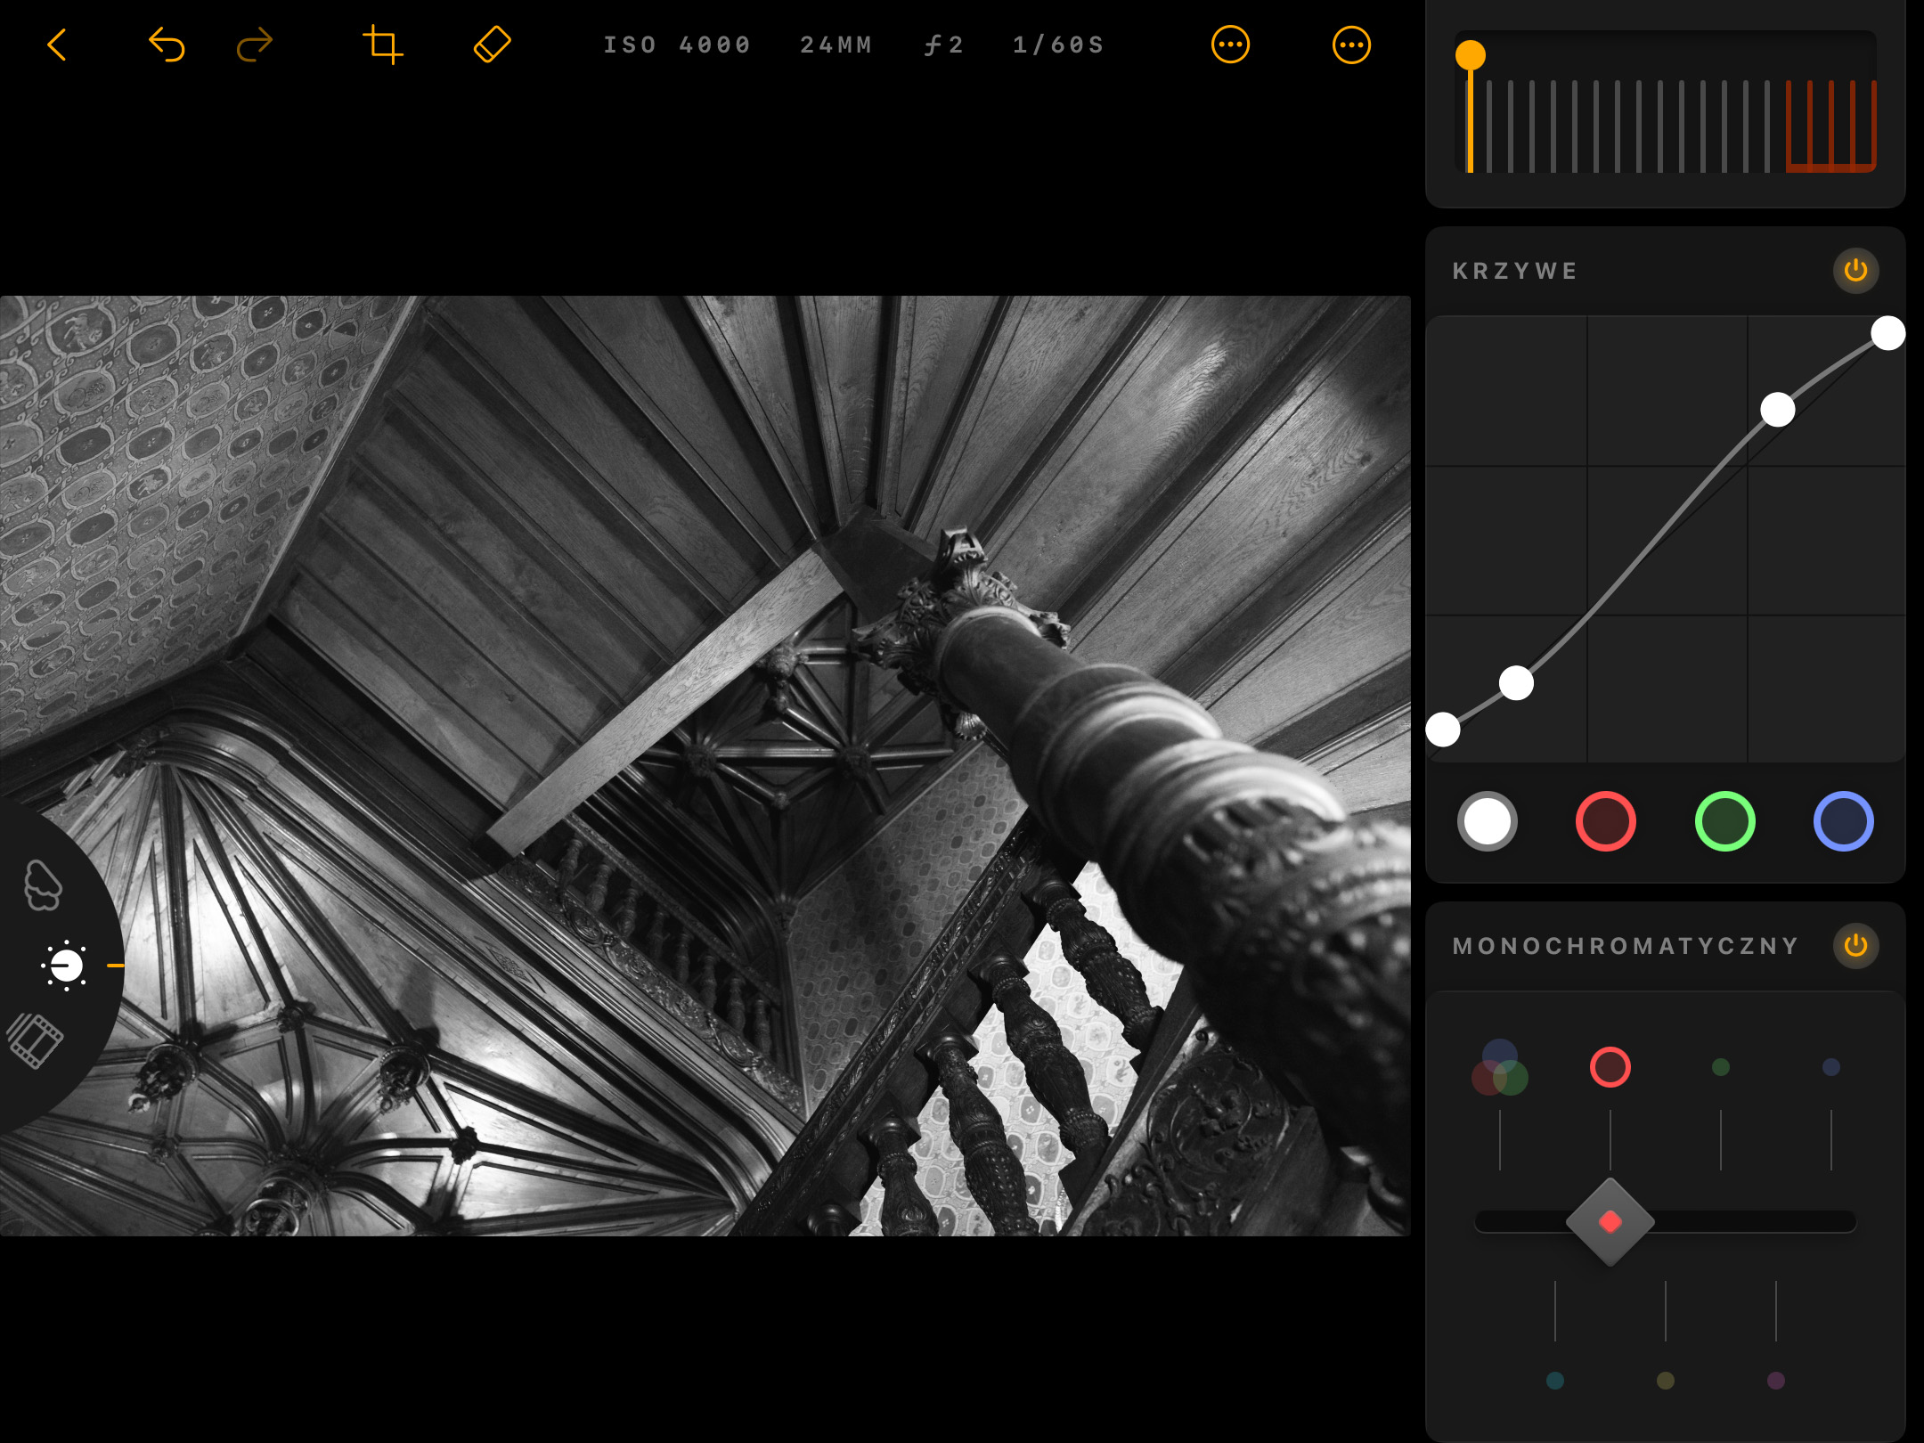Open the first ellipsis options menu
This screenshot has height=1443, width=1924.
[1231, 45]
